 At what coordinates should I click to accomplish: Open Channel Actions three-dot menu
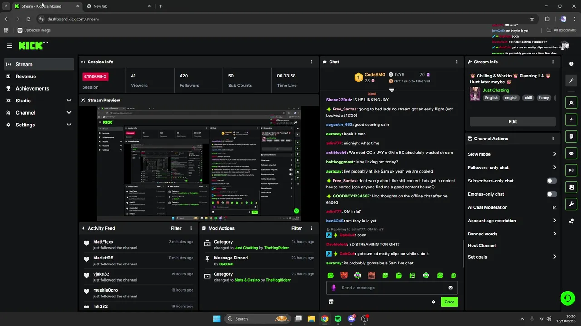pyautogui.click(x=553, y=139)
